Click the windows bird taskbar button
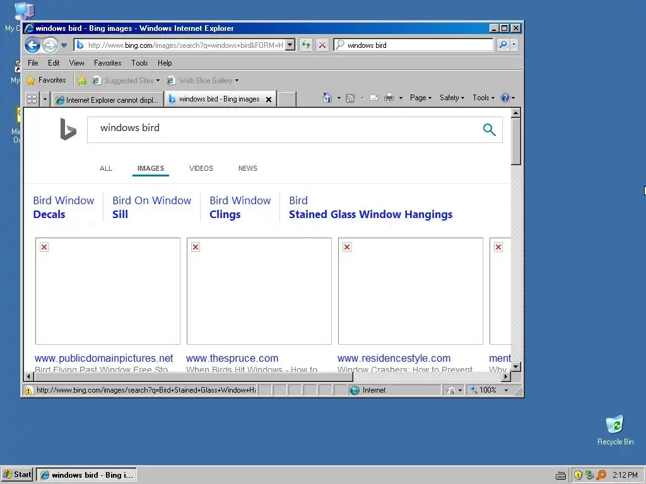The image size is (646, 484). click(86, 475)
